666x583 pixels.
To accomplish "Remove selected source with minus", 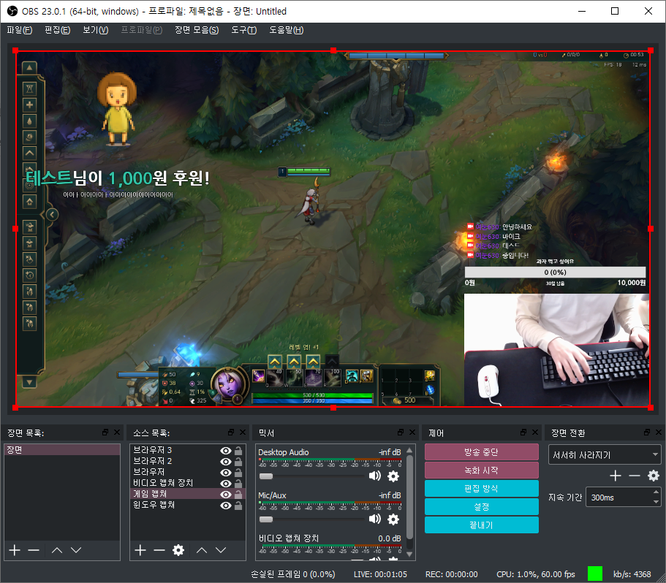I will (159, 550).
